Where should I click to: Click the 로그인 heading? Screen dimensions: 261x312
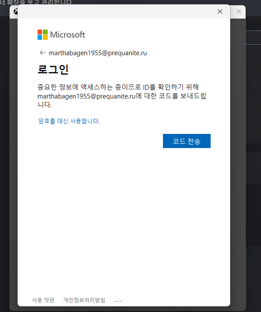point(53,69)
